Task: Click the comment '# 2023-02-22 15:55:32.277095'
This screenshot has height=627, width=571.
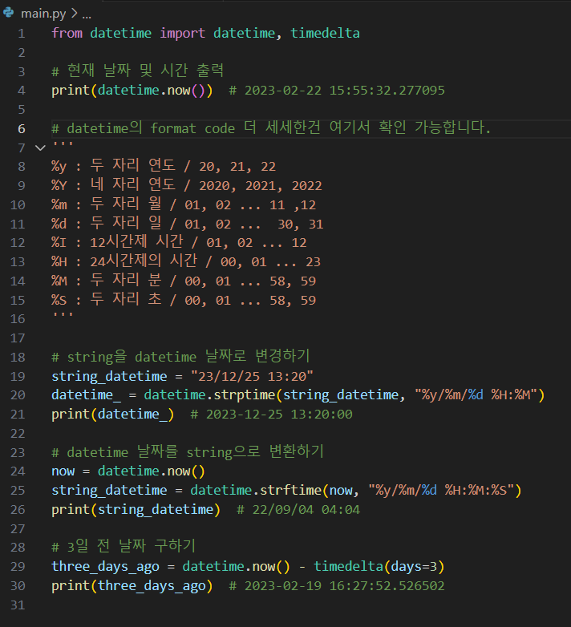Action: click(x=337, y=91)
